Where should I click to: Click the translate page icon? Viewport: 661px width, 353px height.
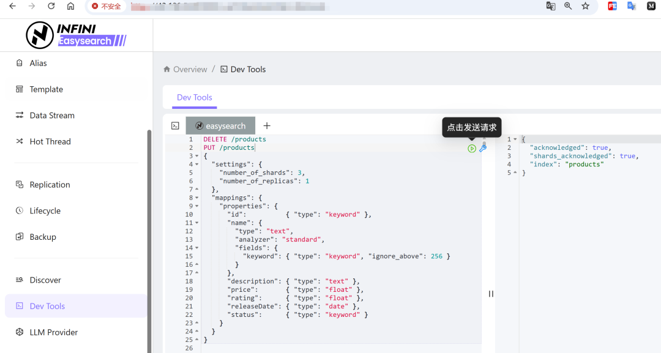(x=551, y=6)
